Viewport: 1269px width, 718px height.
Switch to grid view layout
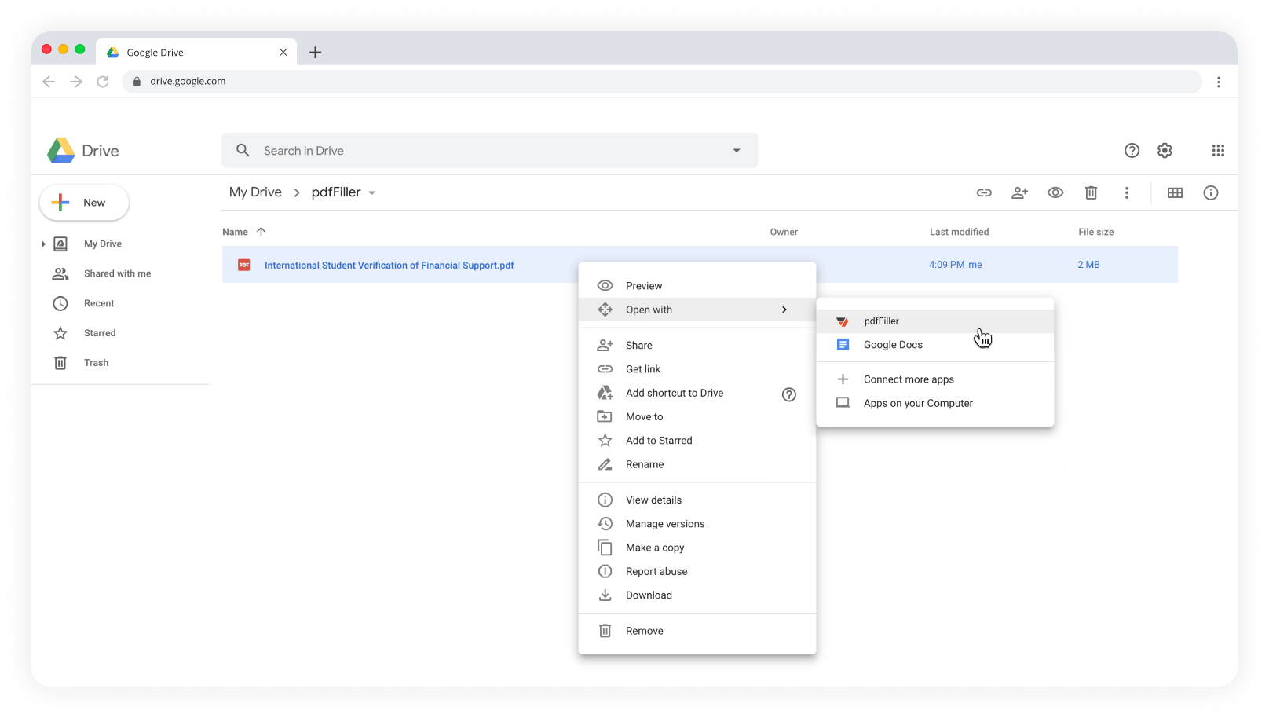(x=1175, y=192)
